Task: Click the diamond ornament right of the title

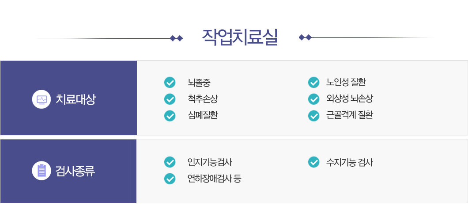Action: point(306,37)
